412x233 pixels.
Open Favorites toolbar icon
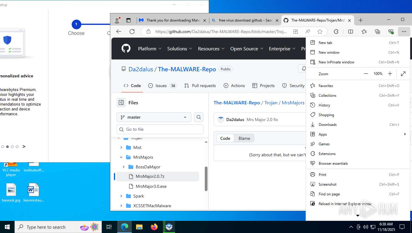pyautogui.click(x=364, y=32)
